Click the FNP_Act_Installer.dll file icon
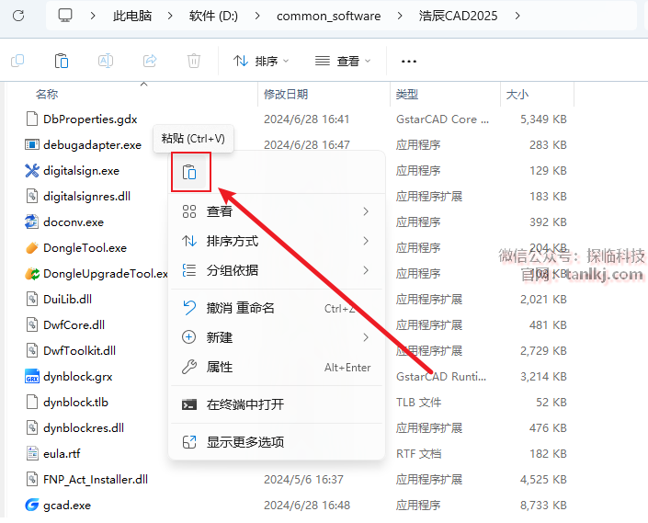This screenshot has height=523, width=648. (32, 479)
